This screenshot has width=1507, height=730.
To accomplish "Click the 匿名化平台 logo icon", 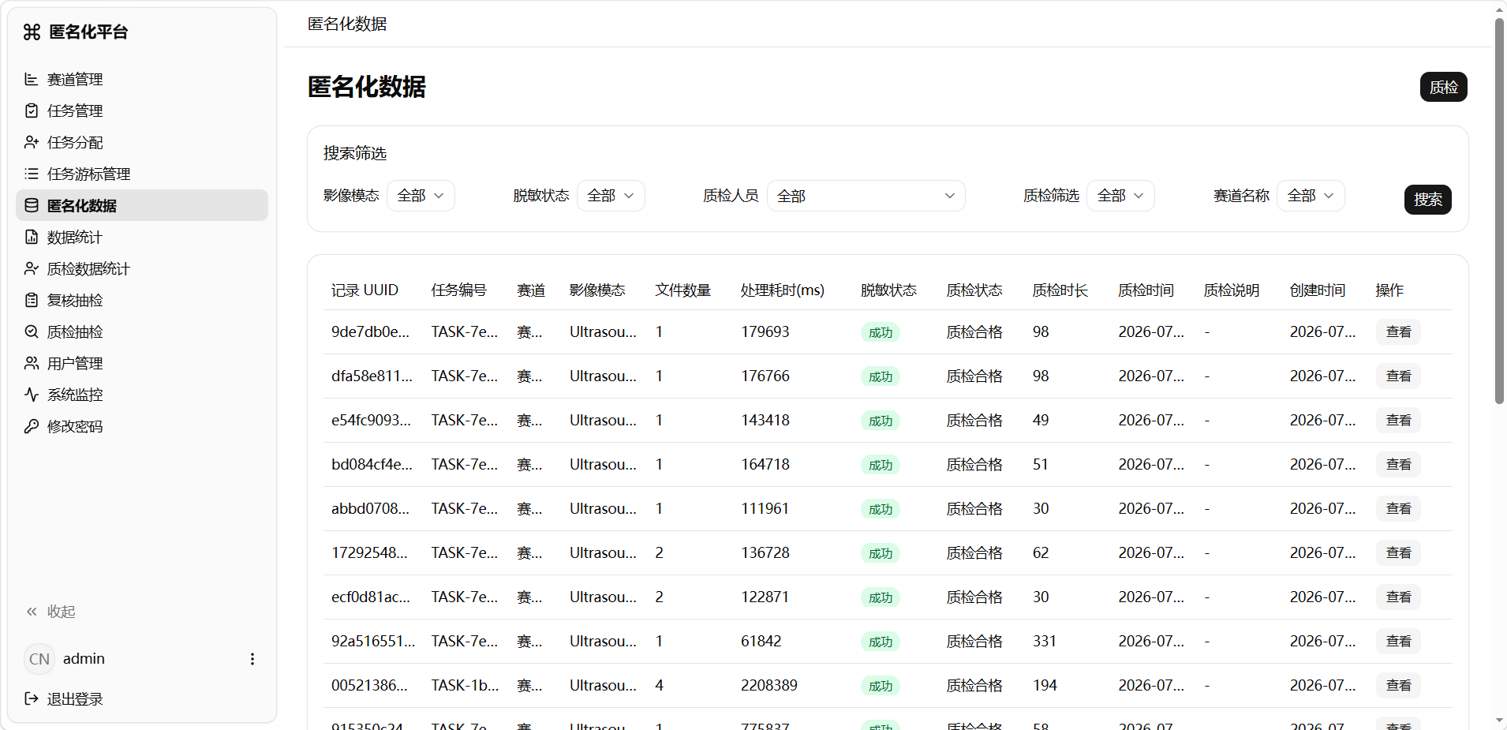I will point(32,32).
